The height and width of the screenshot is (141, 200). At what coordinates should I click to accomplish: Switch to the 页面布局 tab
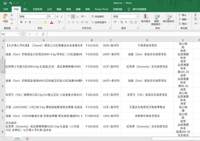point(37,9)
